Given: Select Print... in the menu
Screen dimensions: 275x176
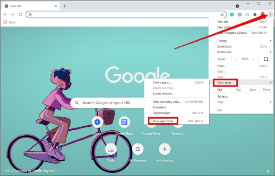Looking at the screenshot, I should [241, 66].
